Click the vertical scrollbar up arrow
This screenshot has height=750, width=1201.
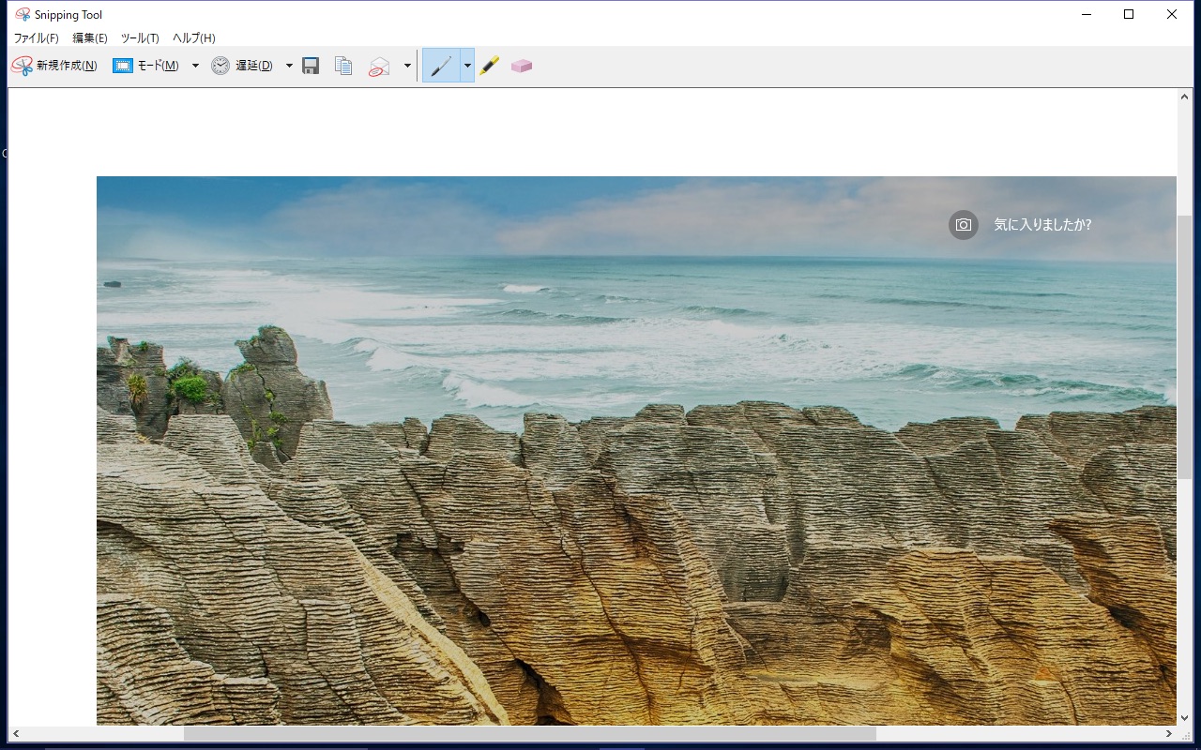point(1185,97)
